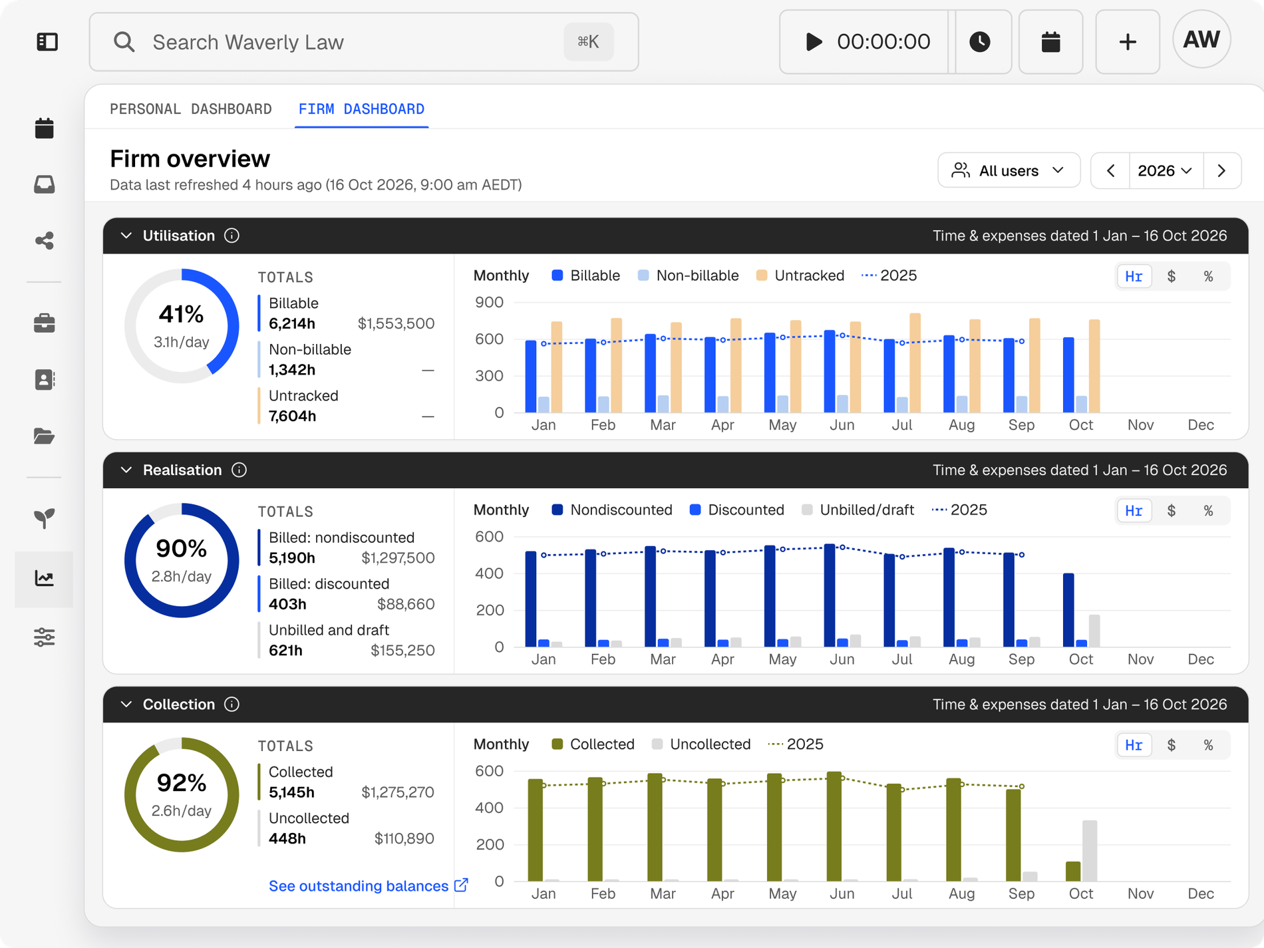Switch to Personal Dashboard tab
The image size is (1264, 948).
191,108
